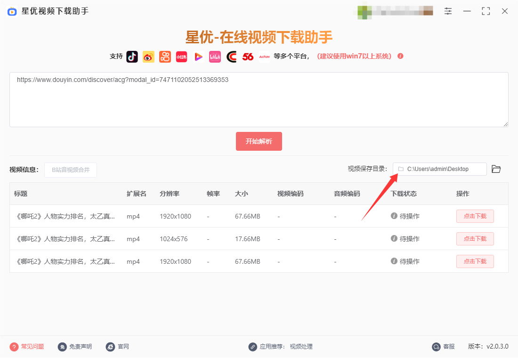Click the 建议使用win7以上系统 red notice

click(x=354, y=56)
